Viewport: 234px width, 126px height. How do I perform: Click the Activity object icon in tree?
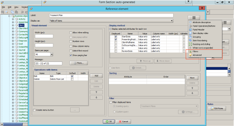point(17,19)
